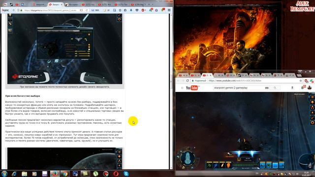
Task: Open the Firefox hamburger menu
Action: 169,10
